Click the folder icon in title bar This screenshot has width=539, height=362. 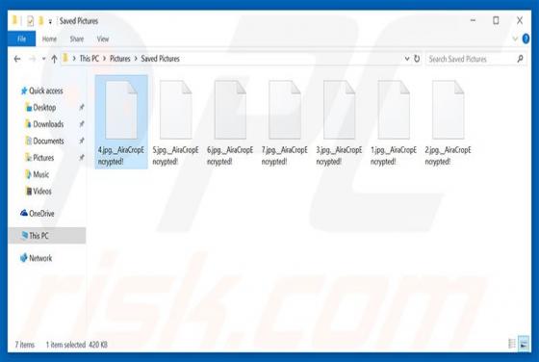[x=14, y=20]
